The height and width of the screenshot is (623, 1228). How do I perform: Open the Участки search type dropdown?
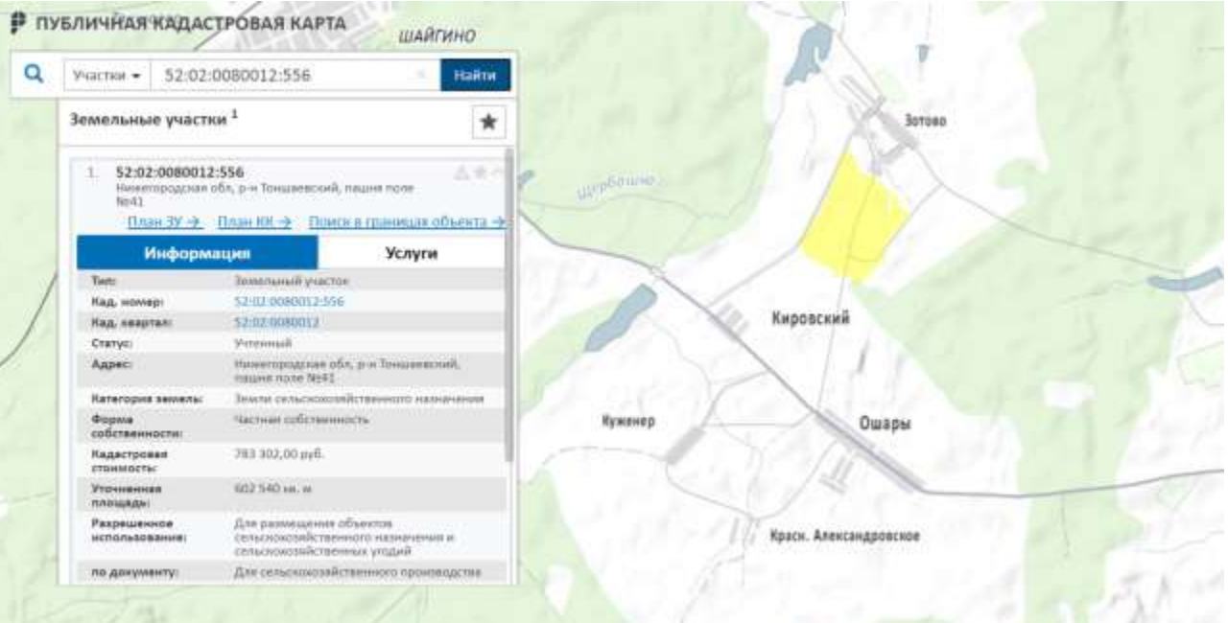point(106,75)
